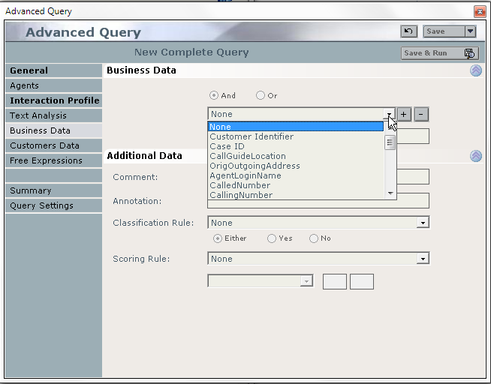Go to the Customers Data sidebar tab
Screen dimensions: 491x384
[x=44, y=145]
